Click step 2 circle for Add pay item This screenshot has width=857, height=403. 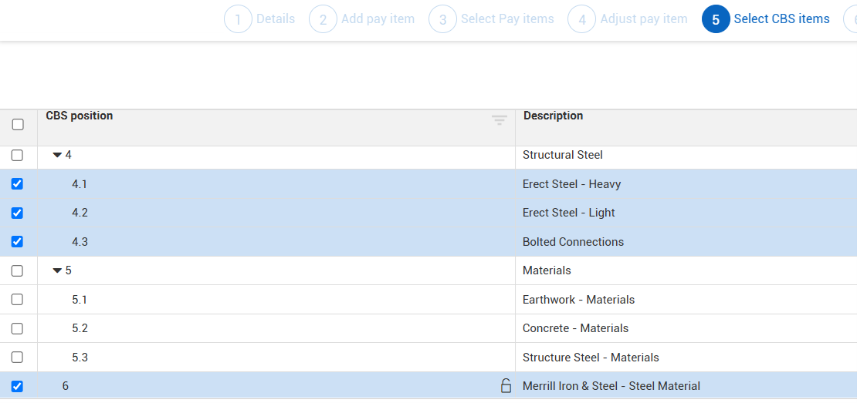click(323, 19)
